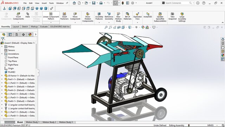Open Large Assembly Settings
This screenshot has width=225, height=127.
coord(182,17)
